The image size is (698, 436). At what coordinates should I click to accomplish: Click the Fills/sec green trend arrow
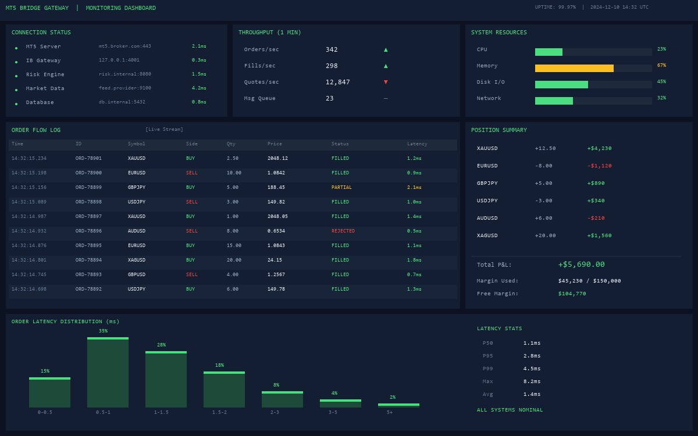386,66
